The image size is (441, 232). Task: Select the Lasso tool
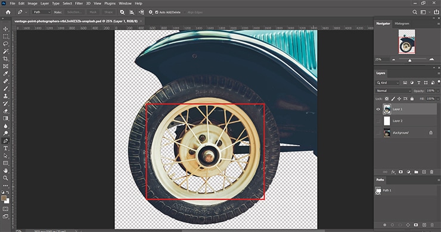pyautogui.click(x=5, y=44)
